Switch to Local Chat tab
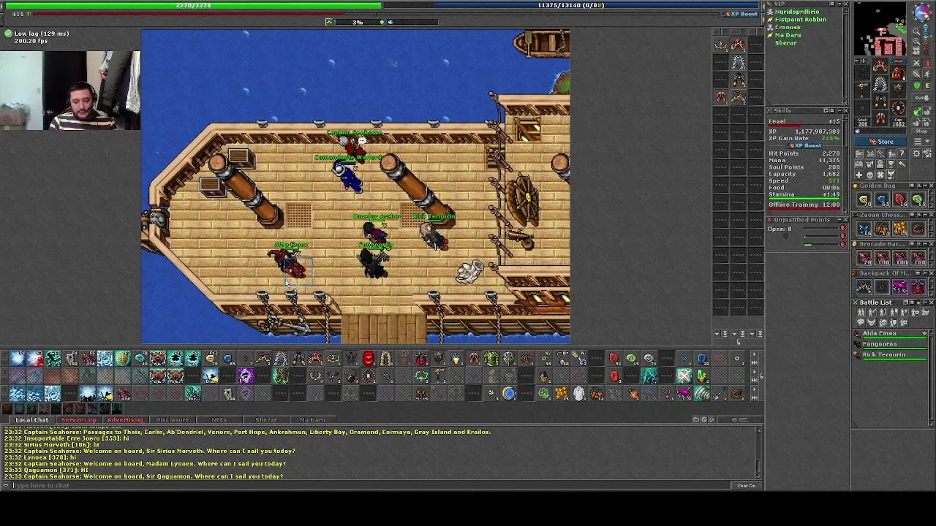Image resolution: width=936 pixels, height=526 pixels. [32, 419]
